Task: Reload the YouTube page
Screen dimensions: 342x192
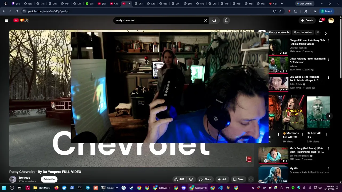Action: 17,11
